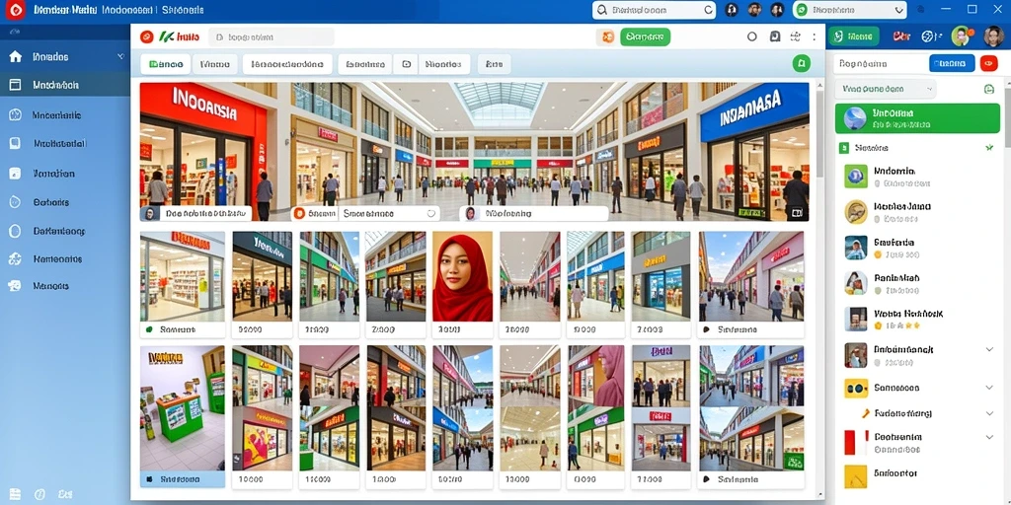The image size is (1011, 505).
Task: Click the search field in the inner window header
Action: (x=271, y=36)
